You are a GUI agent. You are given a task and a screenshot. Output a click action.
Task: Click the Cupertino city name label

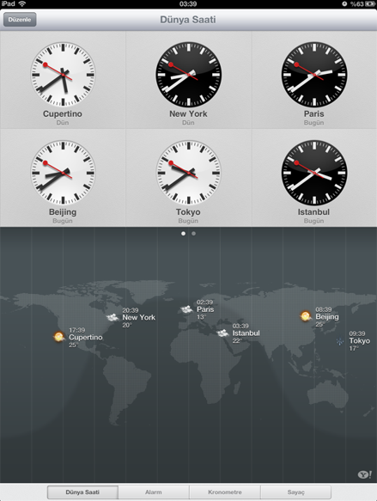point(63,113)
